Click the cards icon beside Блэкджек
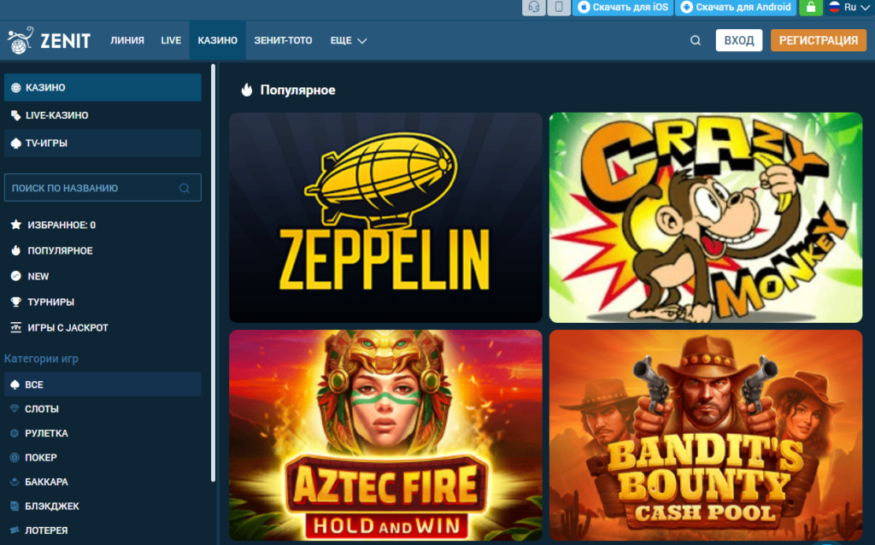This screenshot has width=875, height=545. (15, 506)
